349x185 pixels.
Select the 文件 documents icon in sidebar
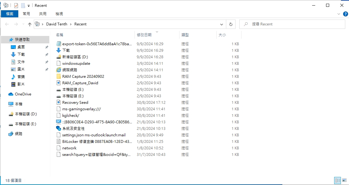pyautogui.click(x=13, y=62)
